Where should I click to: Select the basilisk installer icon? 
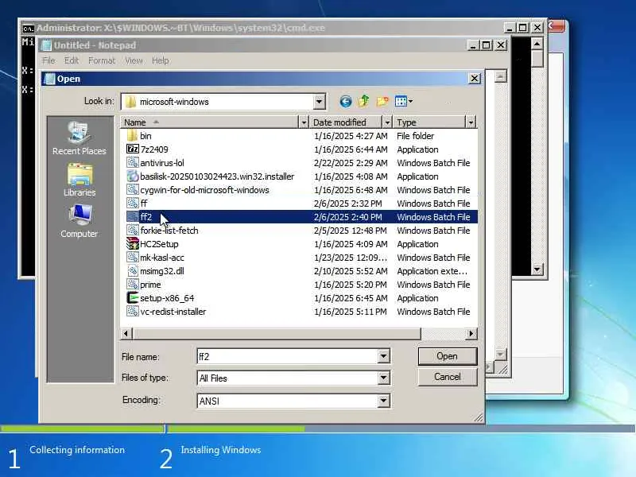coord(132,176)
